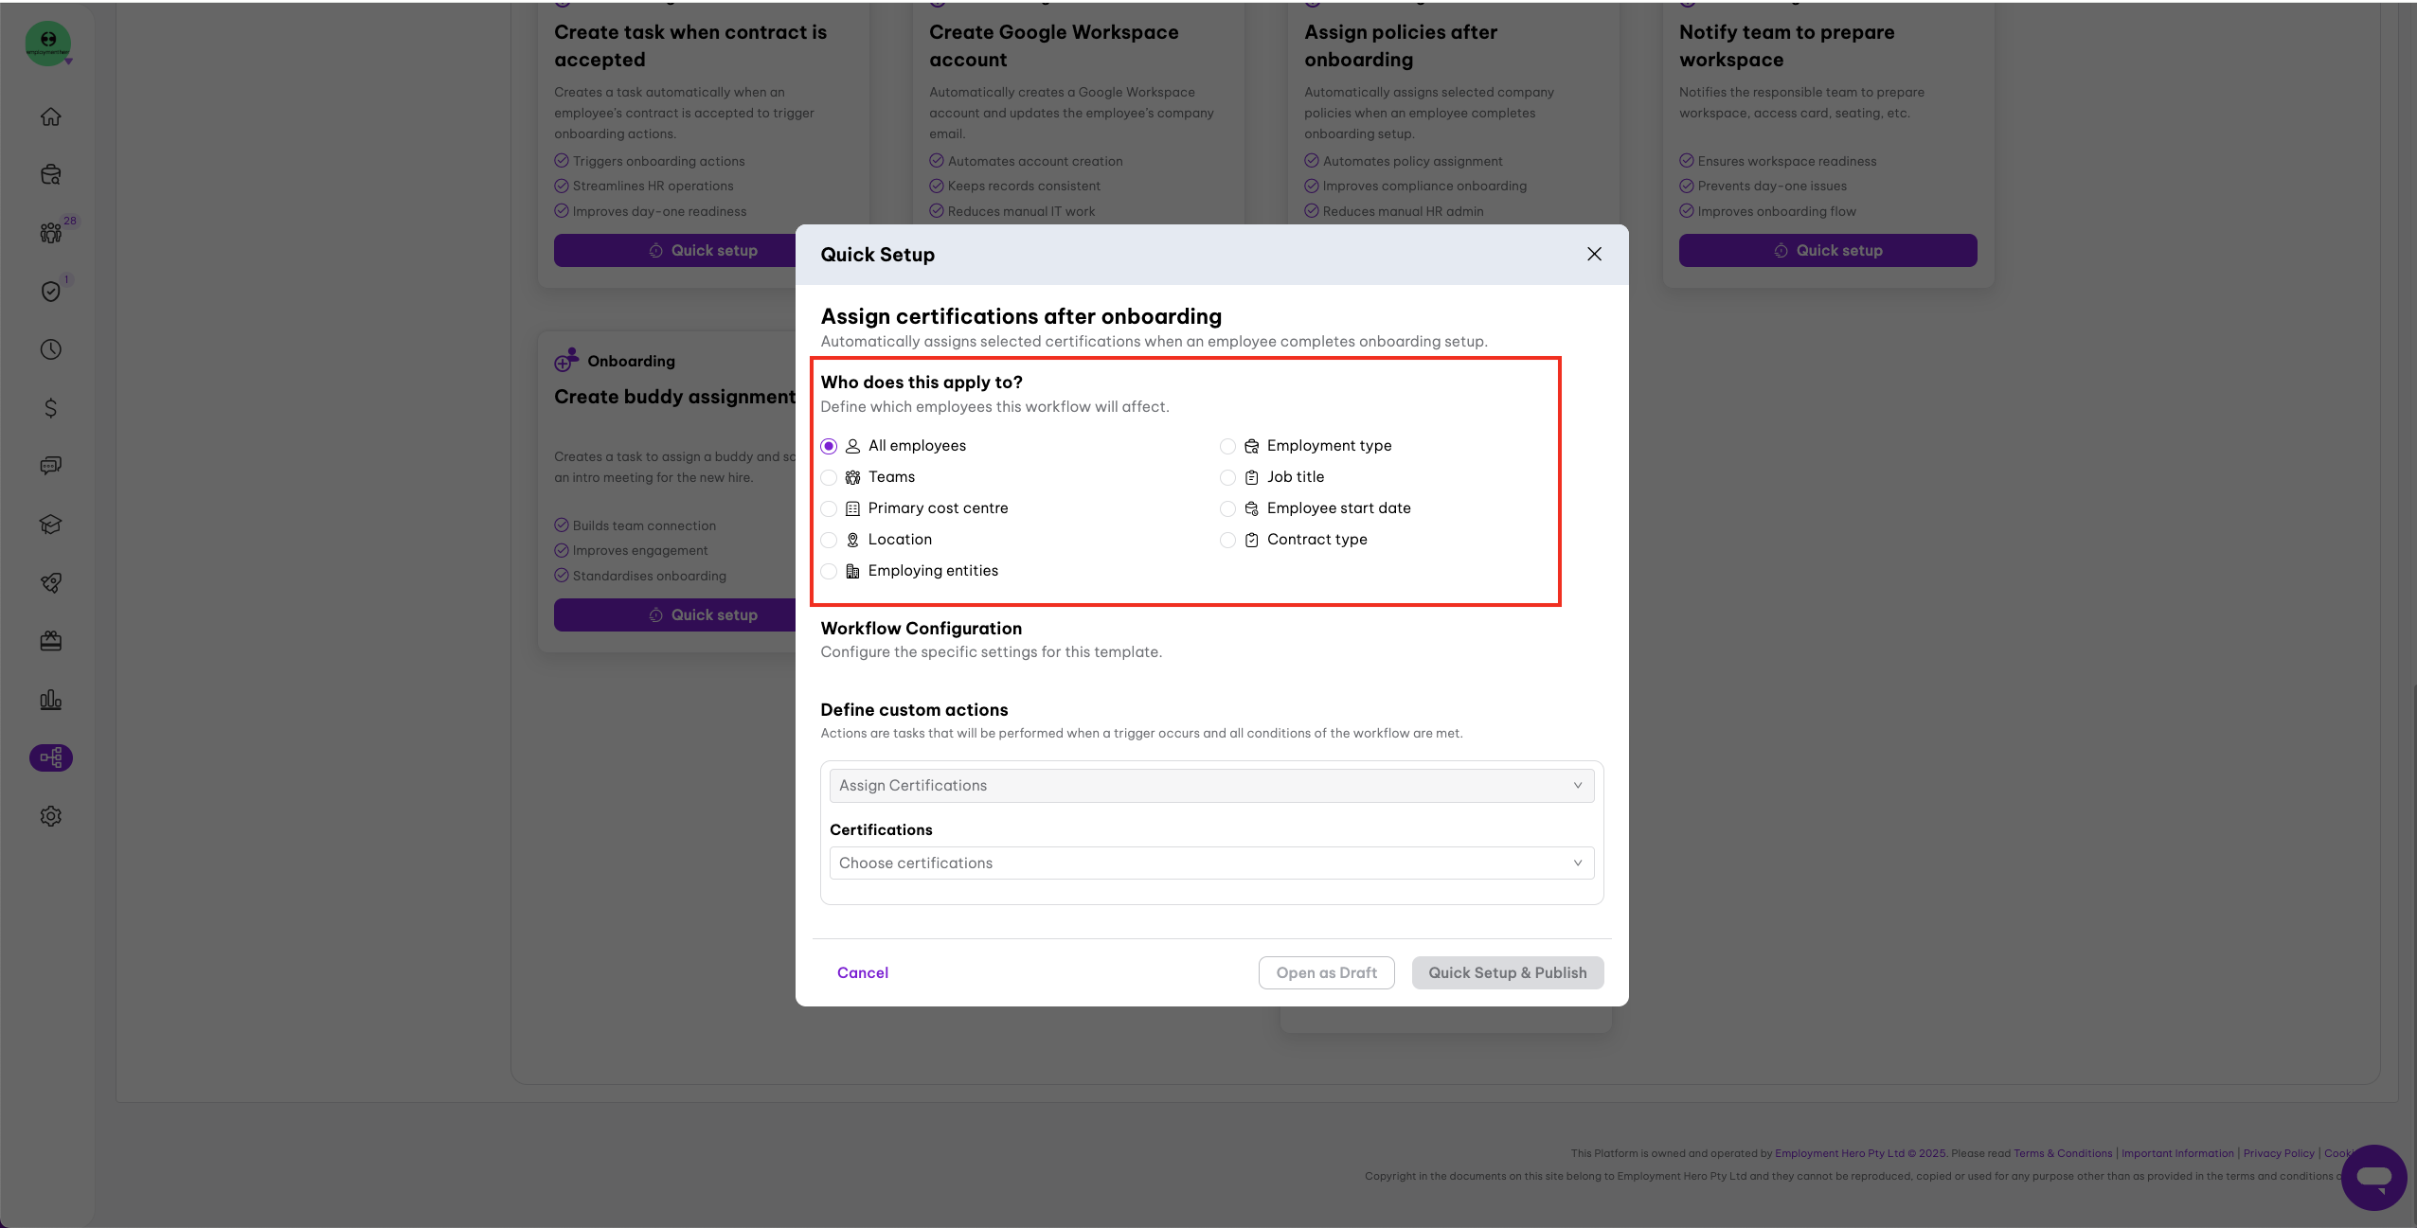Click the settings gear sidebar icon
The height and width of the screenshot is (1228, 2417).
(x=51, y=816)
